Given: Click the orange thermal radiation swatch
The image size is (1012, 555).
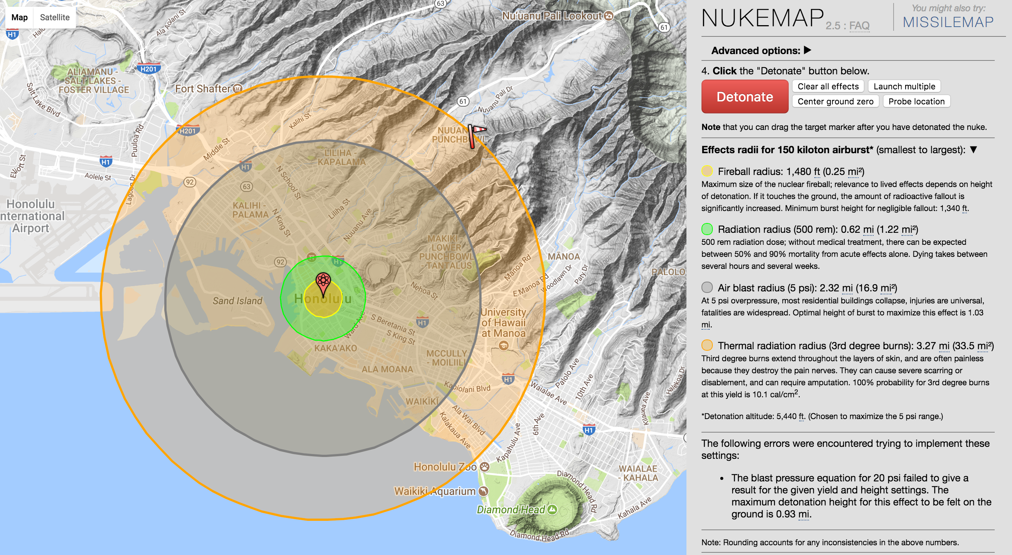Looking at the screenshot, I should click(x=707, y=345).
